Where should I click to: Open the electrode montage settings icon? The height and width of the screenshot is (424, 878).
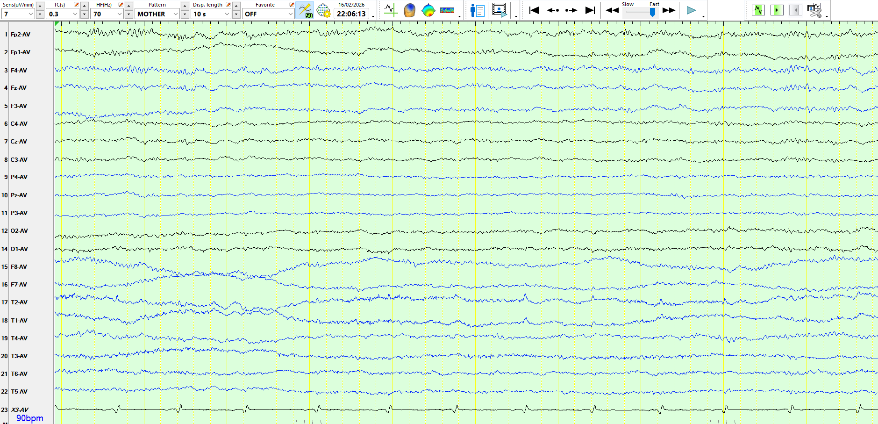323,10
